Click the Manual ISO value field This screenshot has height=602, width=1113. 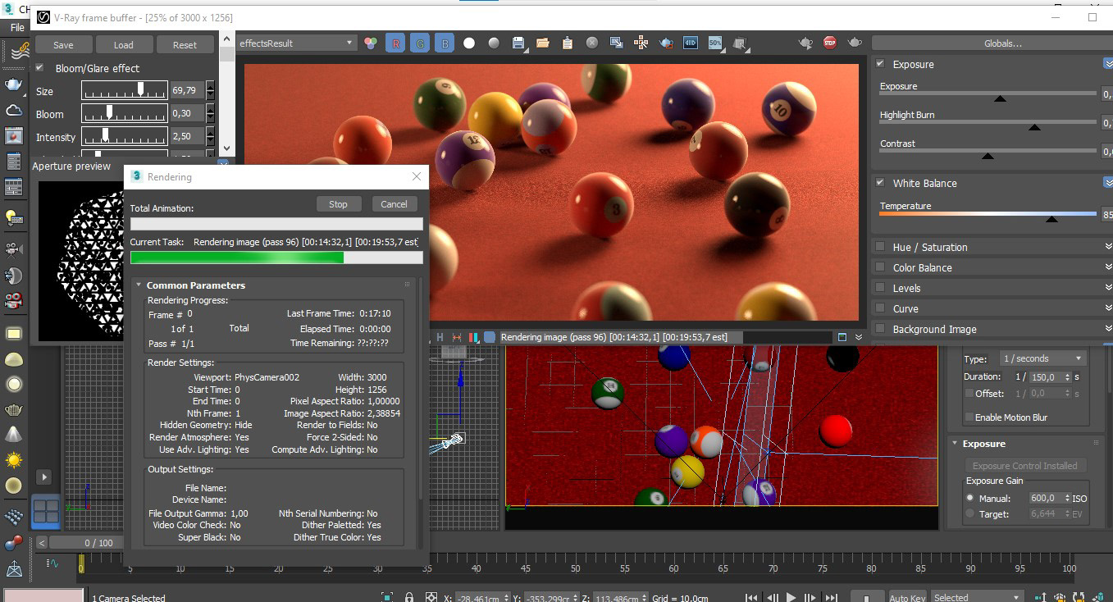pyautogui.click(x=1045, y=498)
